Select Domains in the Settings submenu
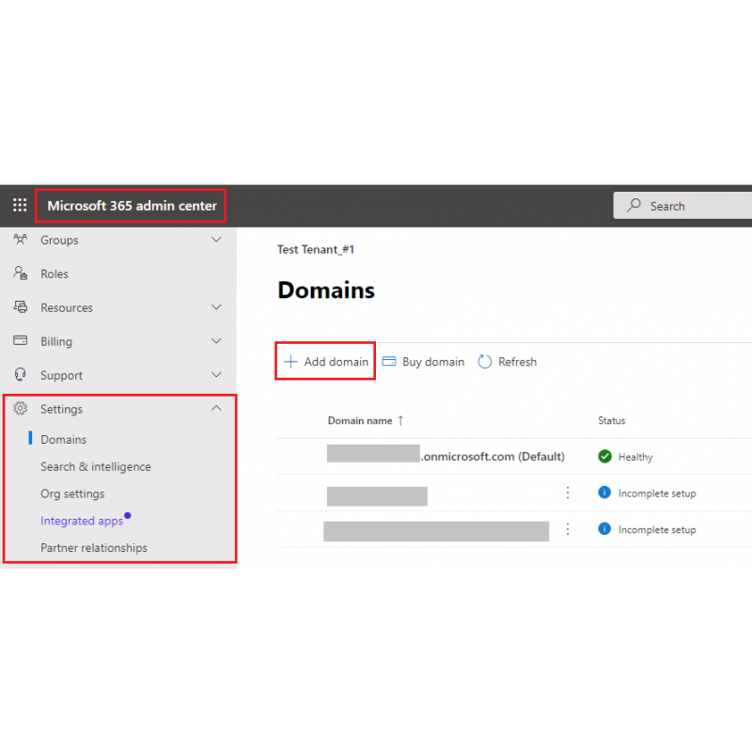 pos(63,439)
